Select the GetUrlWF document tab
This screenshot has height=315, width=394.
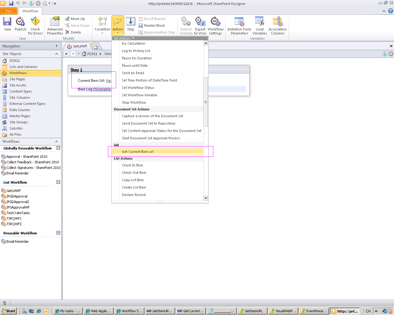tap(77, 46)
